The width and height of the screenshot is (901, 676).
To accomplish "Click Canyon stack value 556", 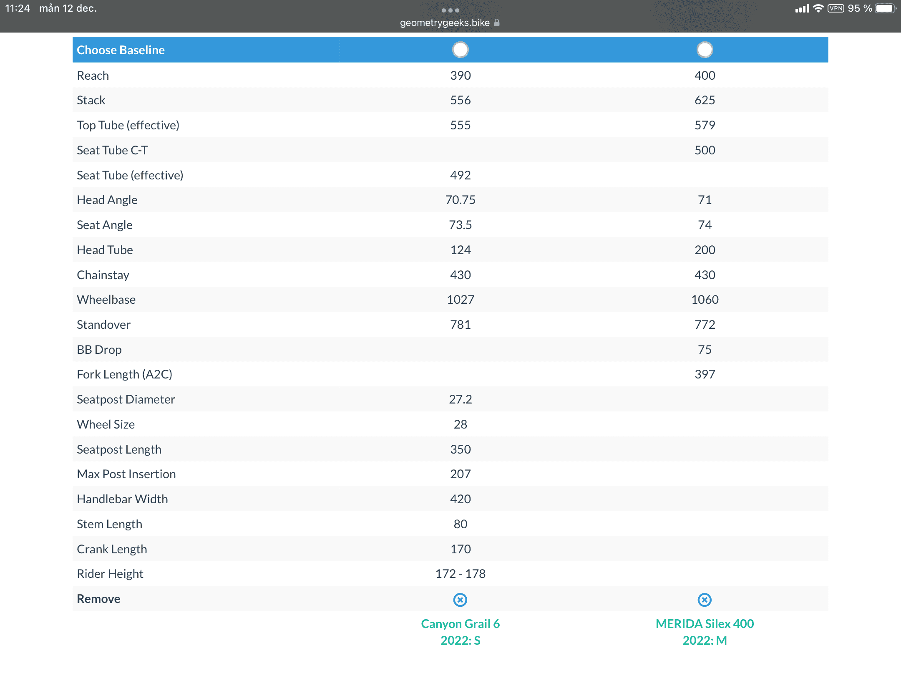I will click(460, 100).
